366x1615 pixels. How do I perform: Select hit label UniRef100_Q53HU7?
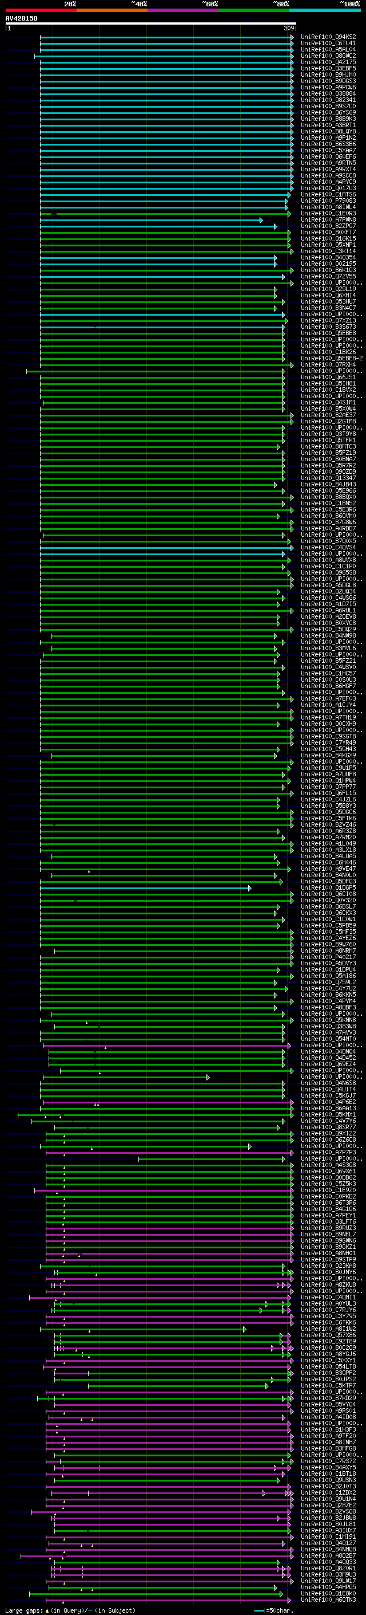point(328,301)
